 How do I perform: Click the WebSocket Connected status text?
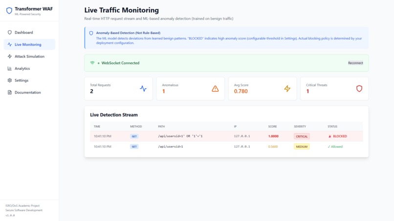120,63
